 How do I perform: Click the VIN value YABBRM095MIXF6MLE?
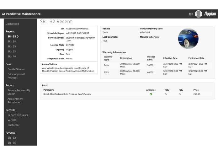pyautogui.click(x=77, y=29)
